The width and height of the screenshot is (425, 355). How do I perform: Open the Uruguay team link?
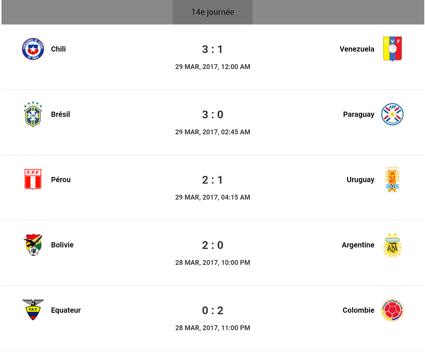click(x=360, y=180)
